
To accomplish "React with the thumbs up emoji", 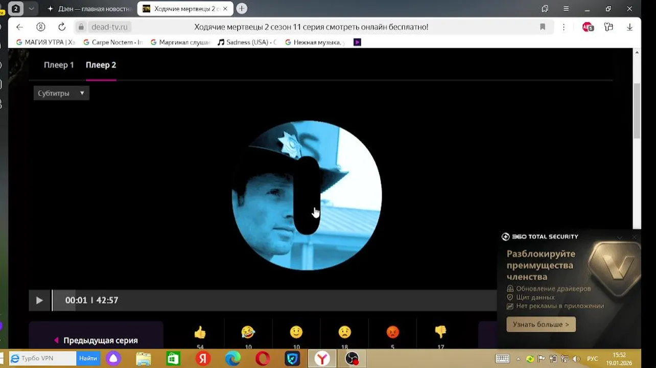I will tap(200, 332).
